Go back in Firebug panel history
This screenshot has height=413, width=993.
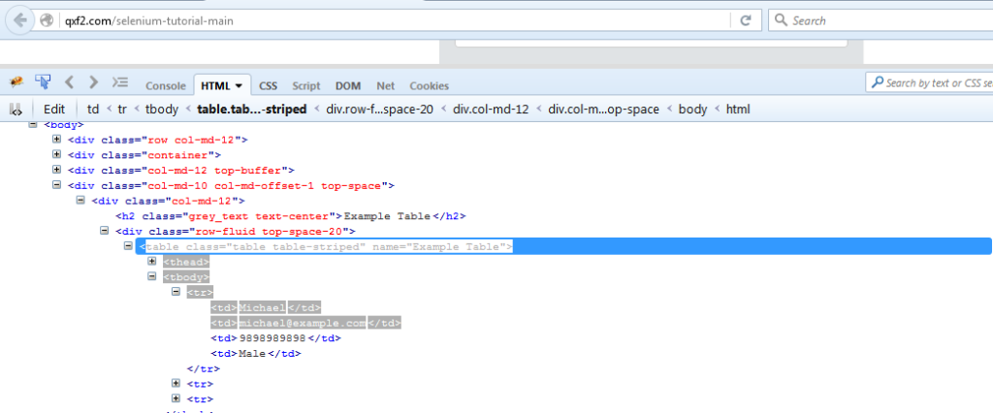point(70,83)
